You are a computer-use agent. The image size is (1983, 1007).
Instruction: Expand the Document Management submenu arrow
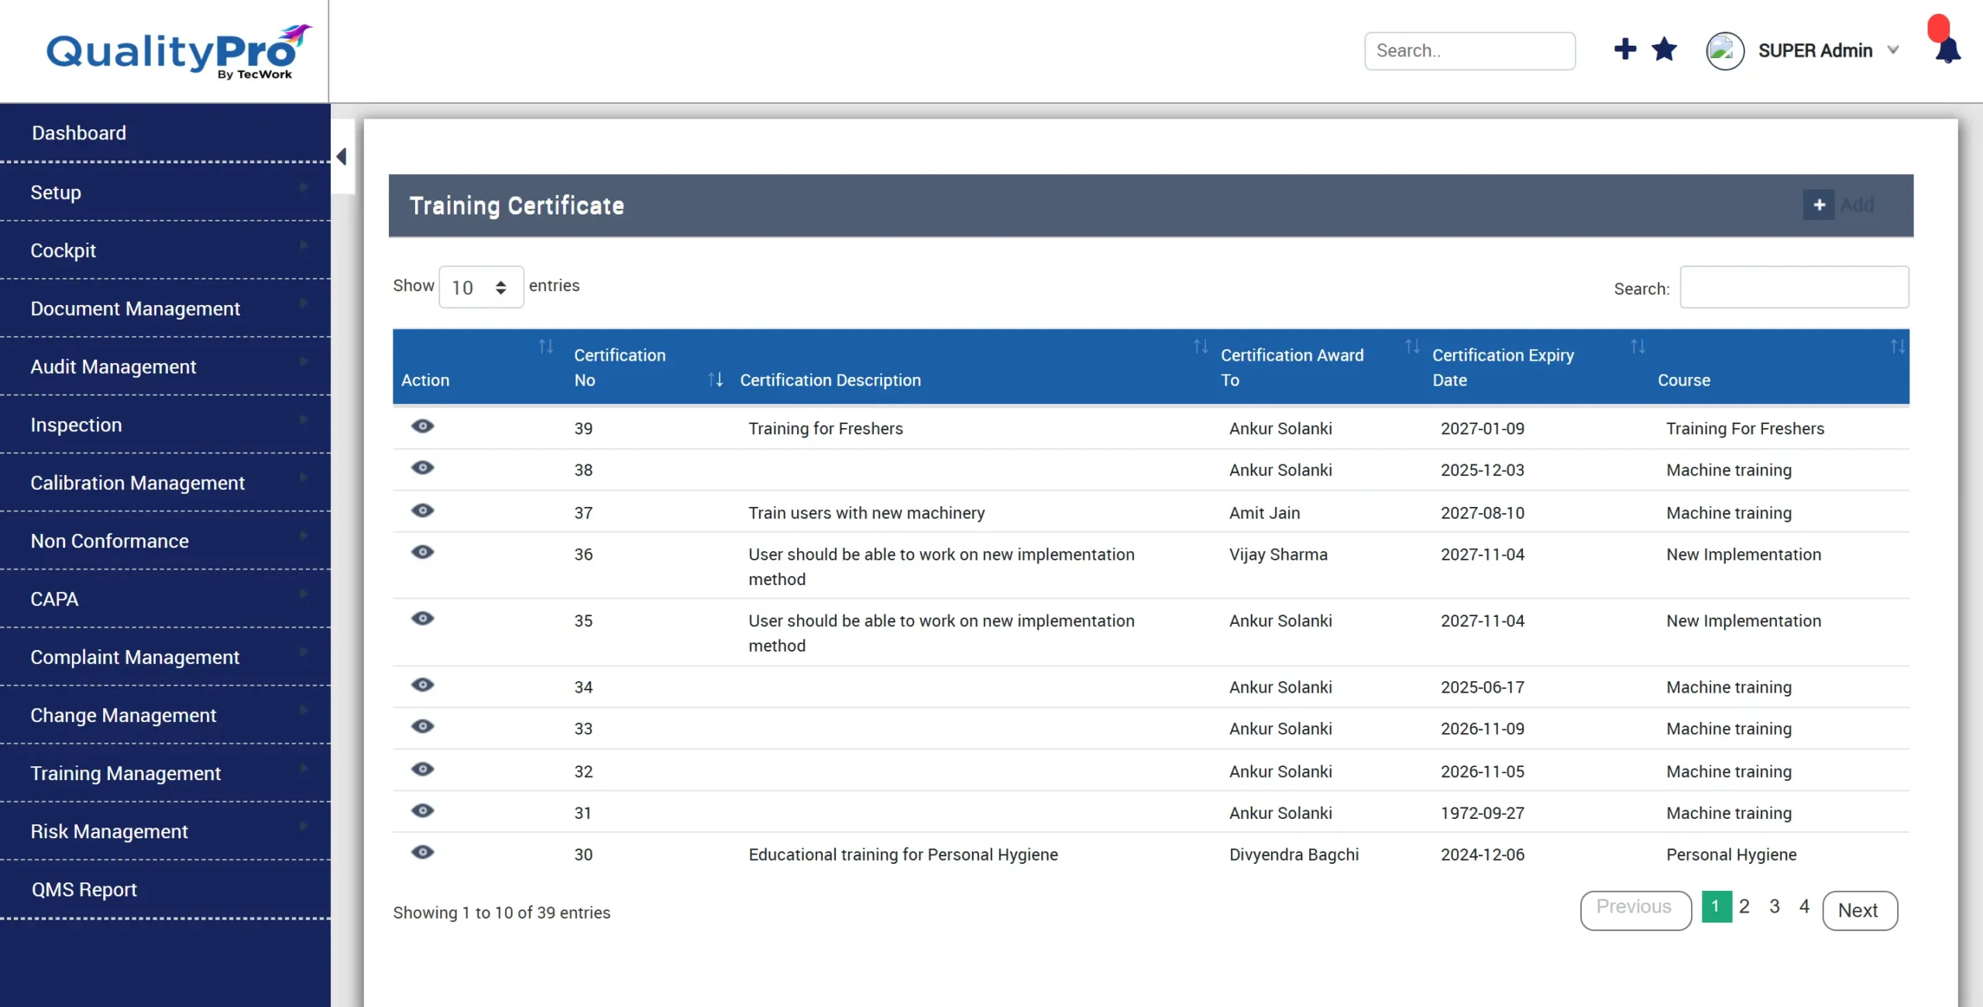tap(304, 303)
